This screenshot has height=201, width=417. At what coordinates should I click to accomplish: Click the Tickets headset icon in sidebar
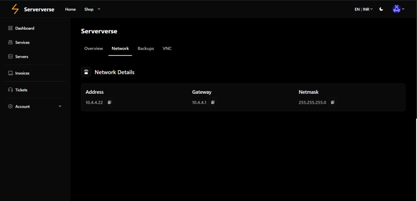(x=10, y=90)
